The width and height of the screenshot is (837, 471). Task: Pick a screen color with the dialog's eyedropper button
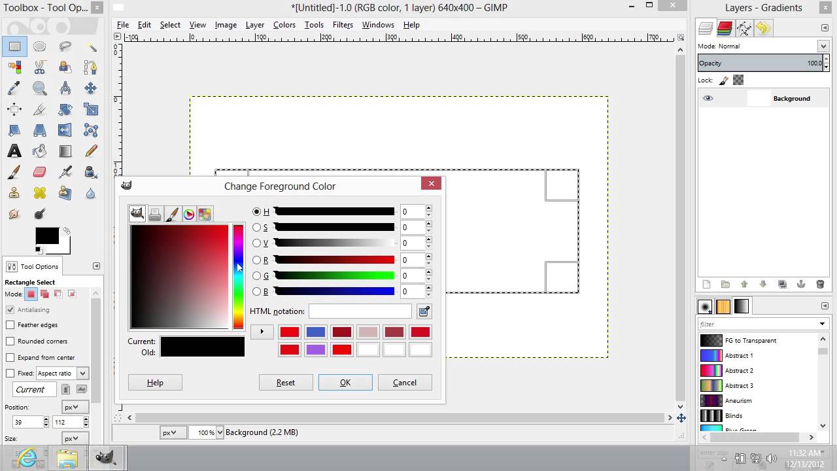(424, 311)
